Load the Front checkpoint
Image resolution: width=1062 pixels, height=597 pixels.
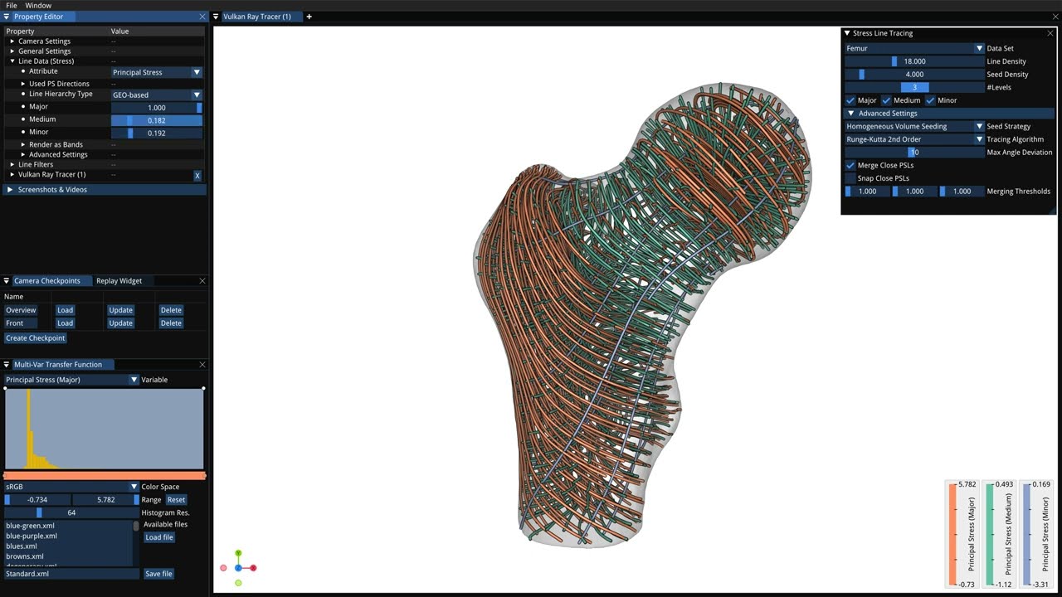[66, 323]
